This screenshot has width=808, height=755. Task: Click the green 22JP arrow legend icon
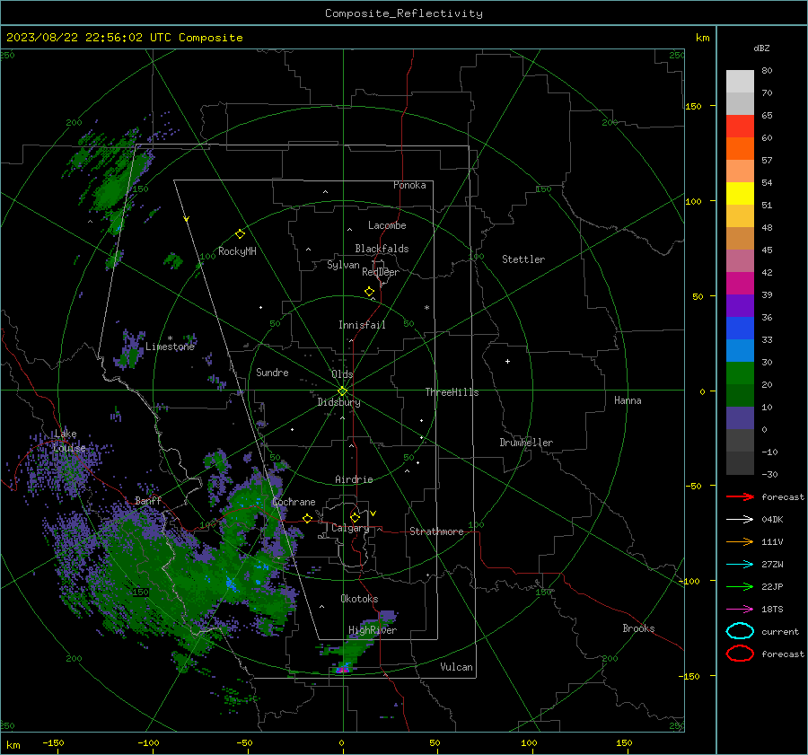740,586
